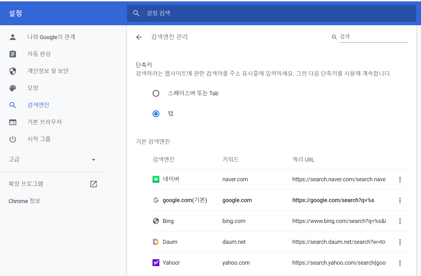Click the daum.net keyword cell

click(234, 242)
